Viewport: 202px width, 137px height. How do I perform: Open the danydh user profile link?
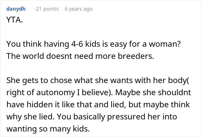16,9
